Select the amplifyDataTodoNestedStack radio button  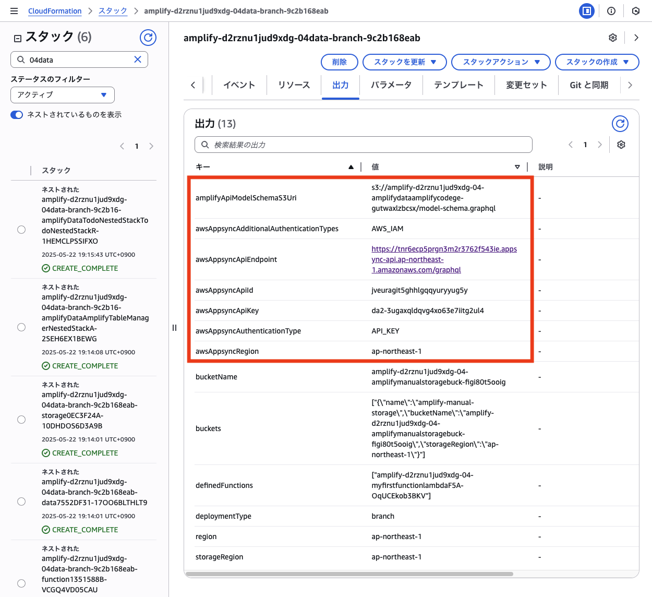pyautogui.click(x=21, y=230)
